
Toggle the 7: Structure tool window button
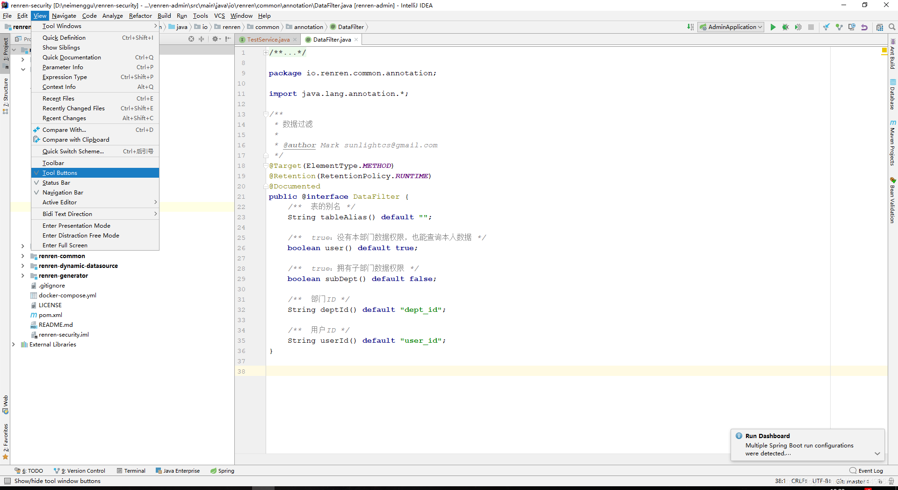(x=6, y=96)
